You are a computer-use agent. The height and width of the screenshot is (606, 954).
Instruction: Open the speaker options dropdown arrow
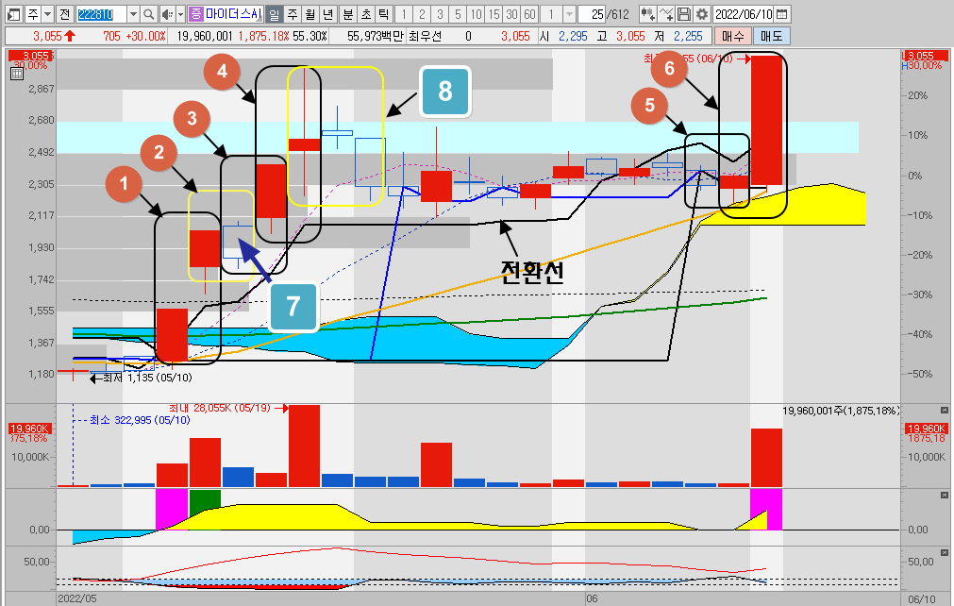click(x=180, y=14)
